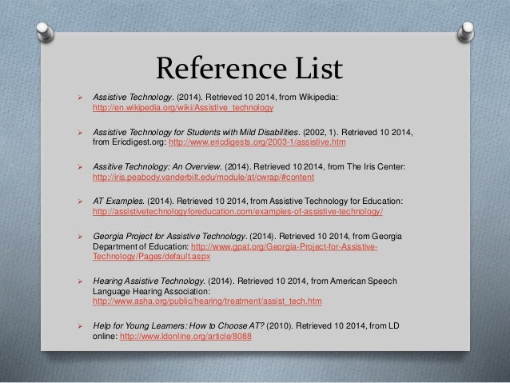Click the Reference List slide title
Image resolution: width=510 pixels, height=383 pixels.
249,68
